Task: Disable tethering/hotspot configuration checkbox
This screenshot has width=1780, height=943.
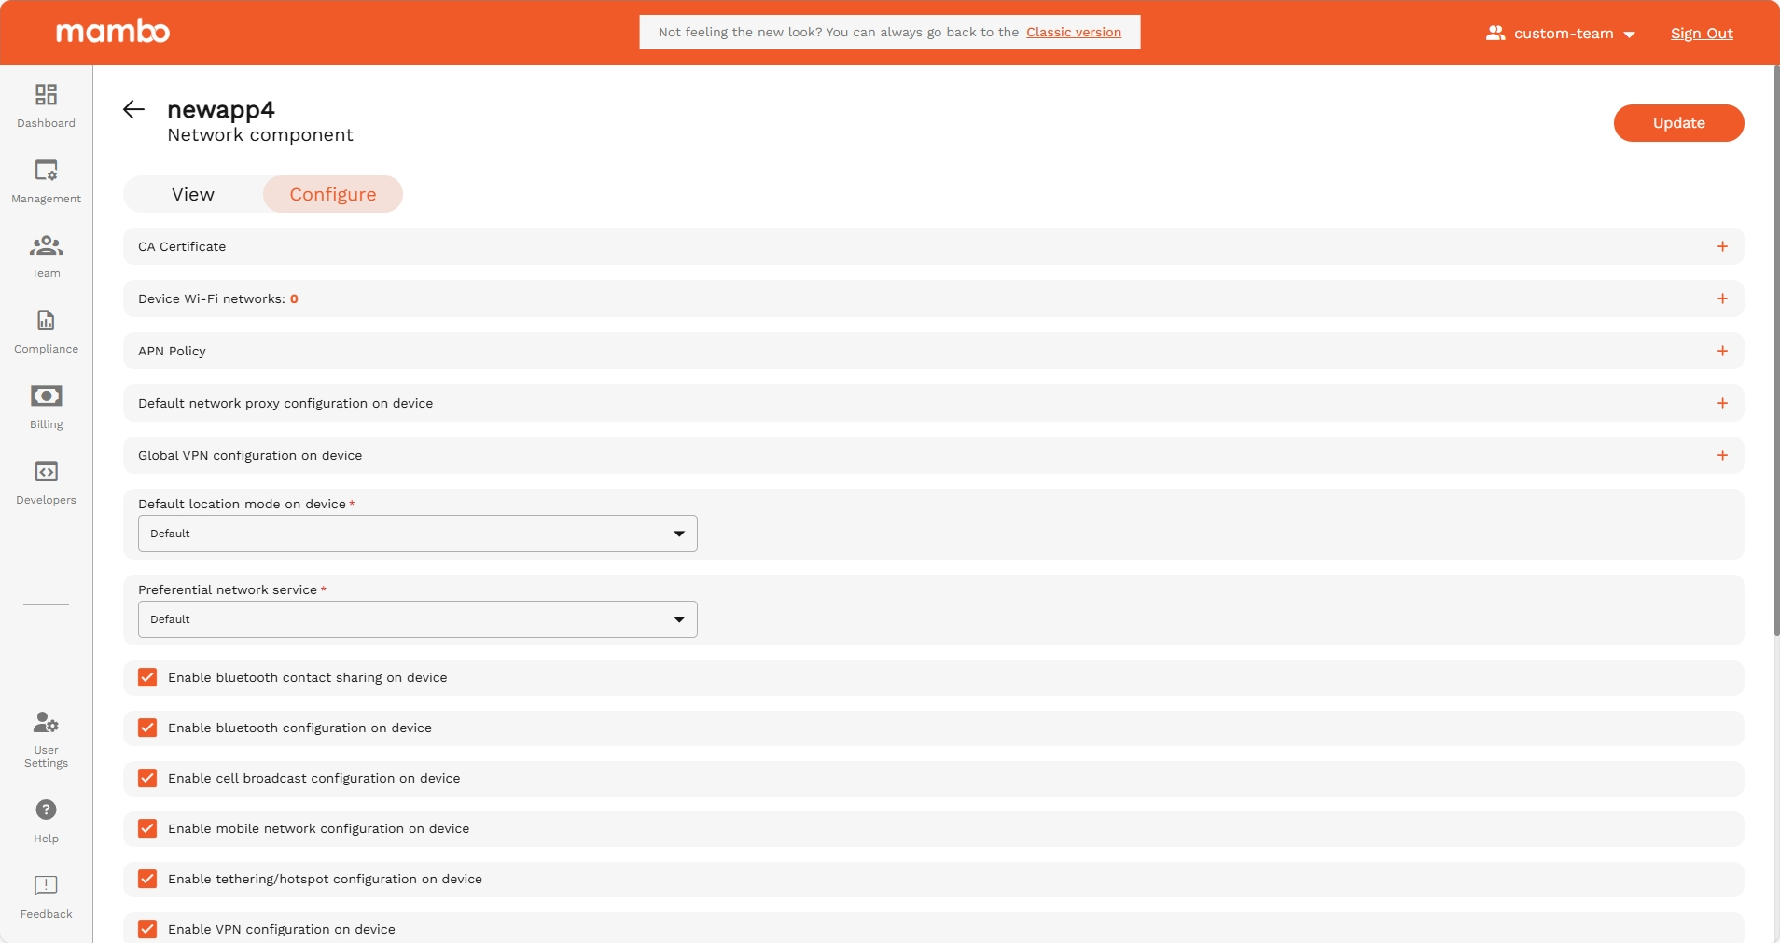Action: tap(147, 879)
